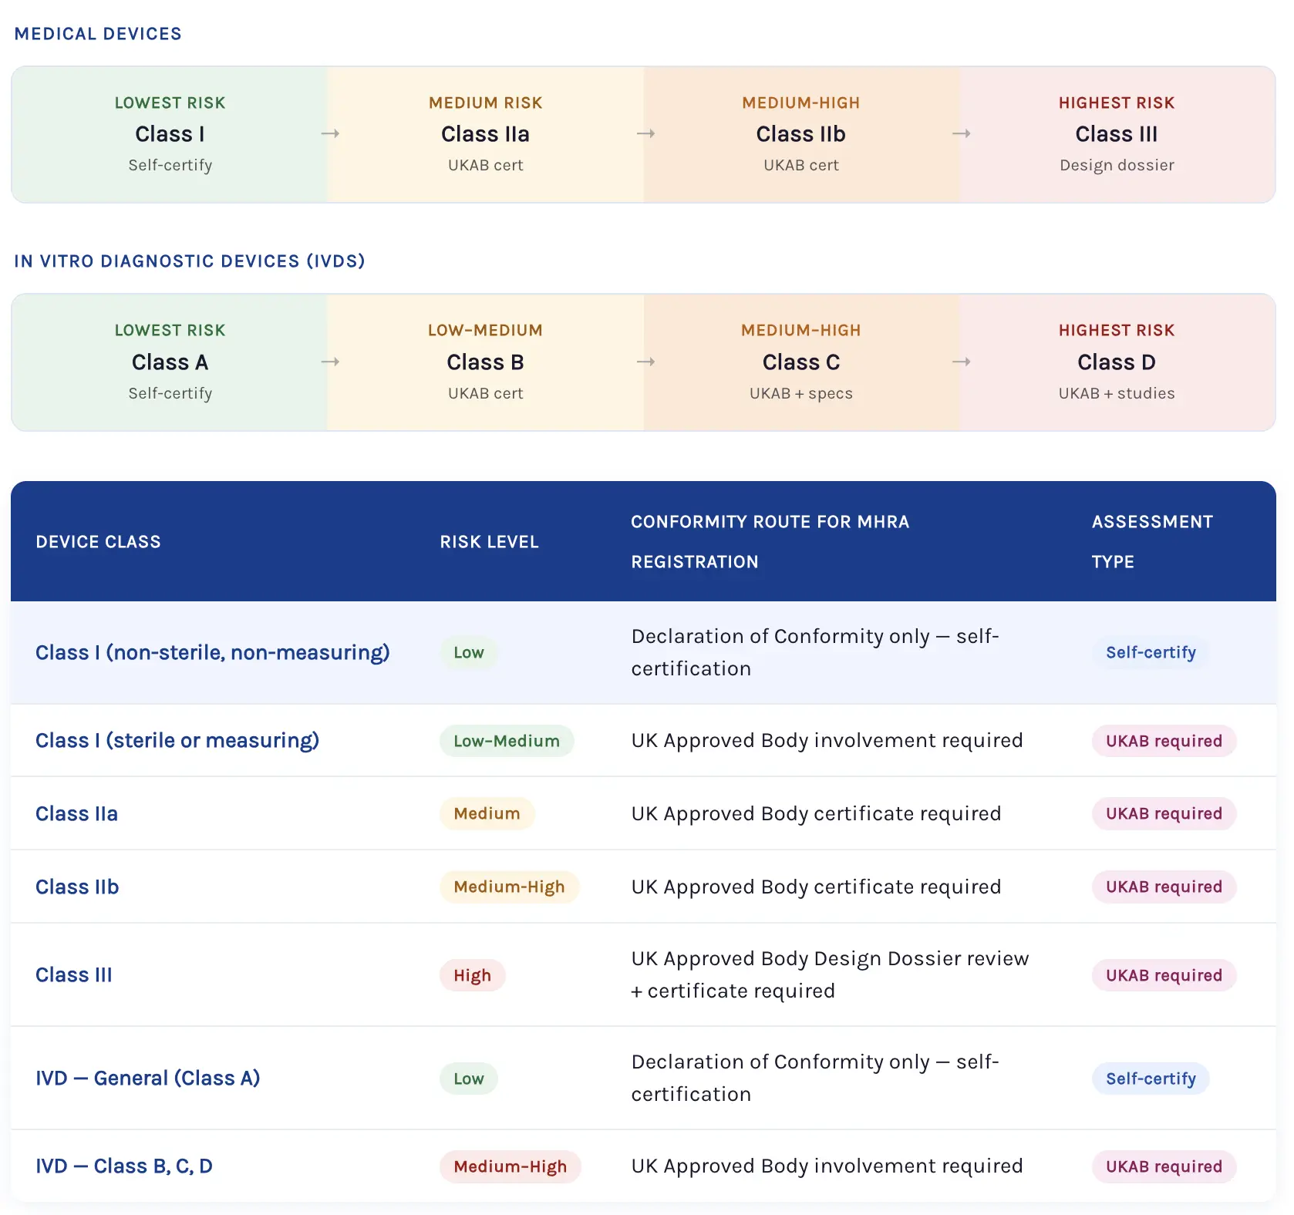Click the Medium risk badge for Class IIa
Image resolution: width=1294 pixels, height=1215 pixels.
[x=487, y=814]
